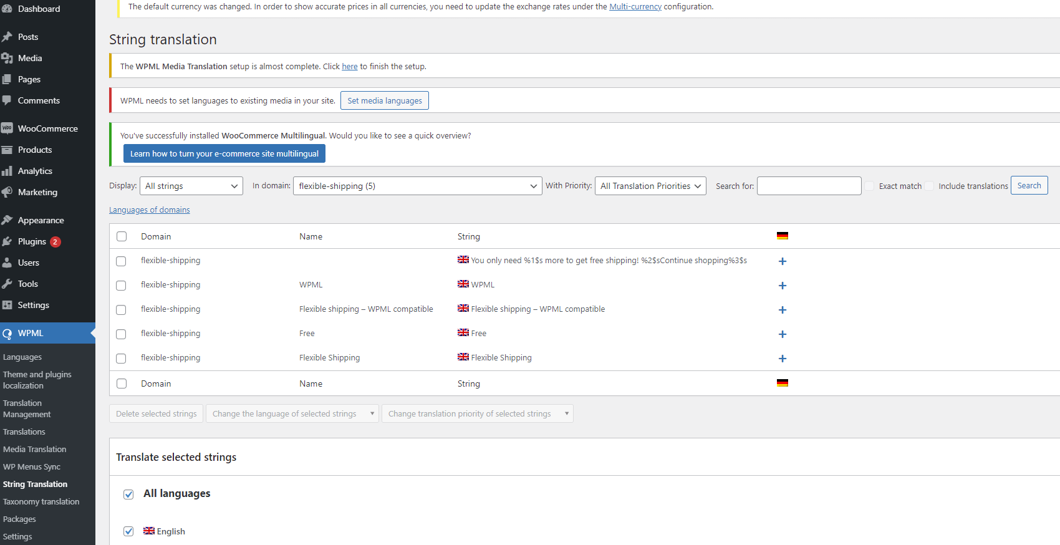Image resolution: width=1060 pixels, height=545 pixels.
Task: Click the Domain column header
Action: point(156,236)
